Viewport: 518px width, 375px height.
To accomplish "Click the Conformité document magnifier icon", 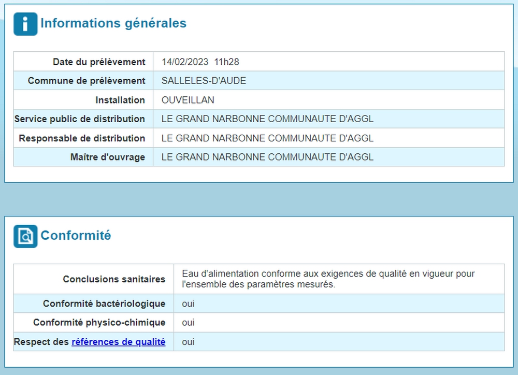I will pyautogui.click(x=25, y=236).
